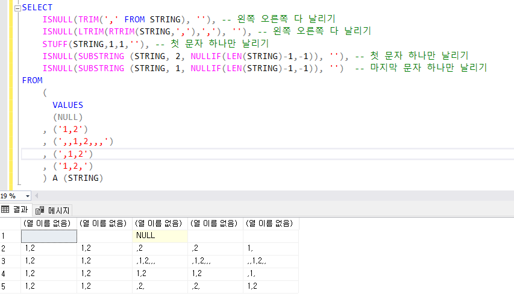Select row header 1 in results grid
Viewport: 514px width, 302px height.
(x=10, y=236)
